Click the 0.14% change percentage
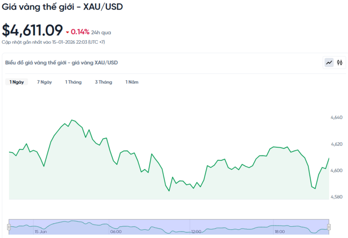This screenshot has height=238, width=348. click(x=80, y=32)
